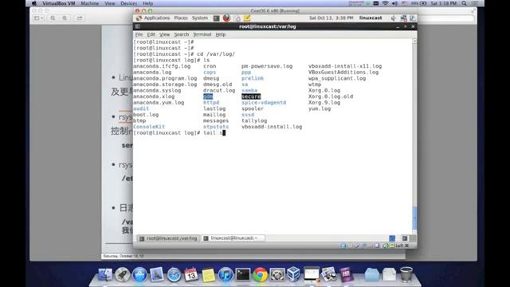Viewport: 510px width, 287px height.
Task: Click the Wi-Fi icon in Mac menu bar
Action: click(386, 3)
